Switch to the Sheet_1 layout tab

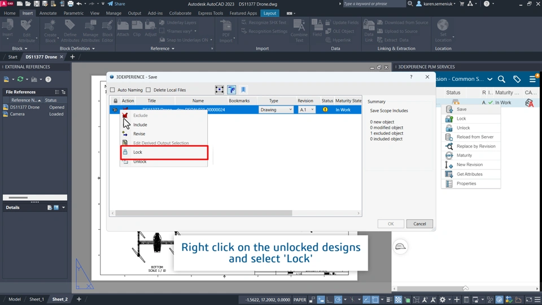(x=37, y=299)
